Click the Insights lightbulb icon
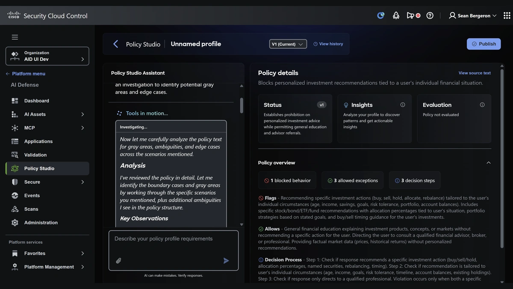The width and height of the screenshot is (513, 289). [346, 105]
